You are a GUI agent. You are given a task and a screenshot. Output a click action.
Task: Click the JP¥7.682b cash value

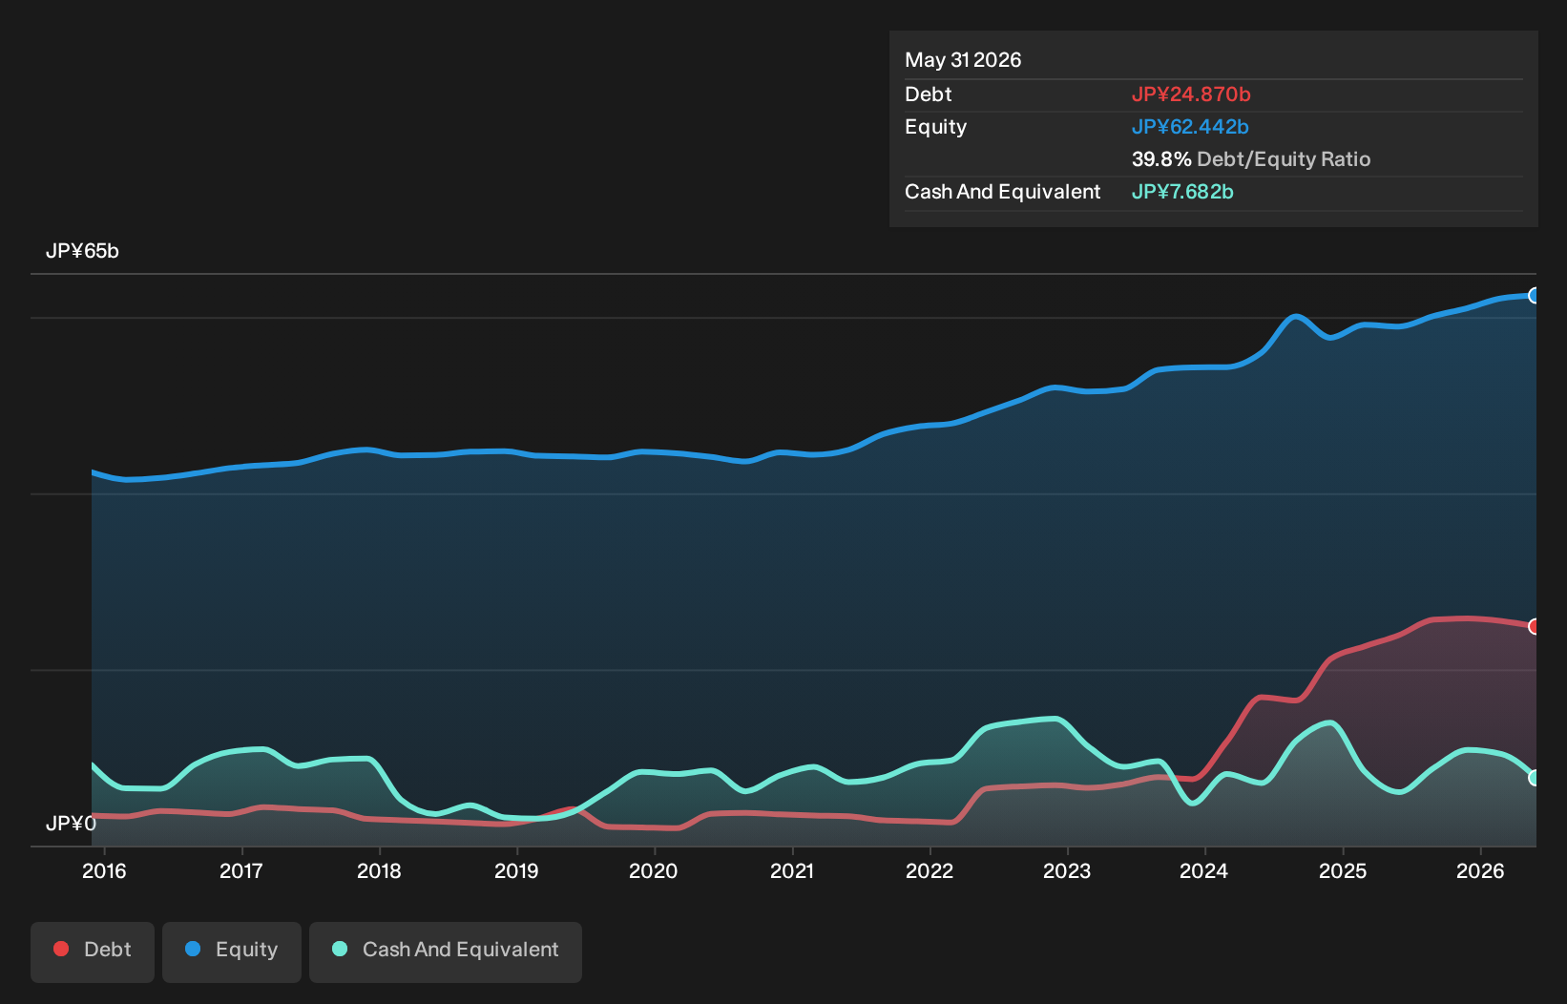pyautogui.click(x=1182, y=192)
